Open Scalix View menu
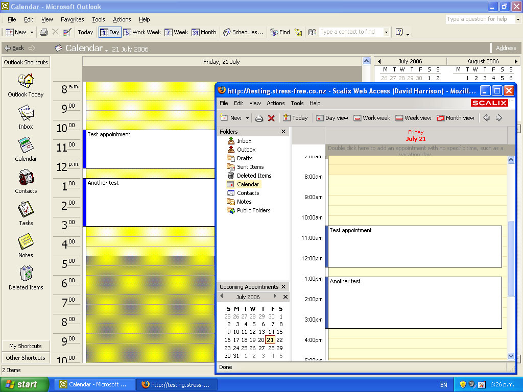Screen dimensions: 523x392 (255, 103)
